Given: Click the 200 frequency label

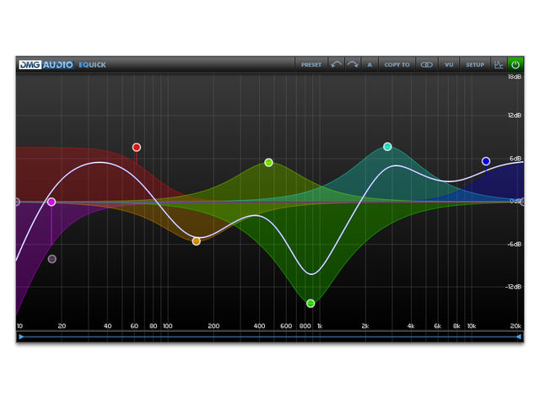Looking at the screenshot, I should (213, 327).
